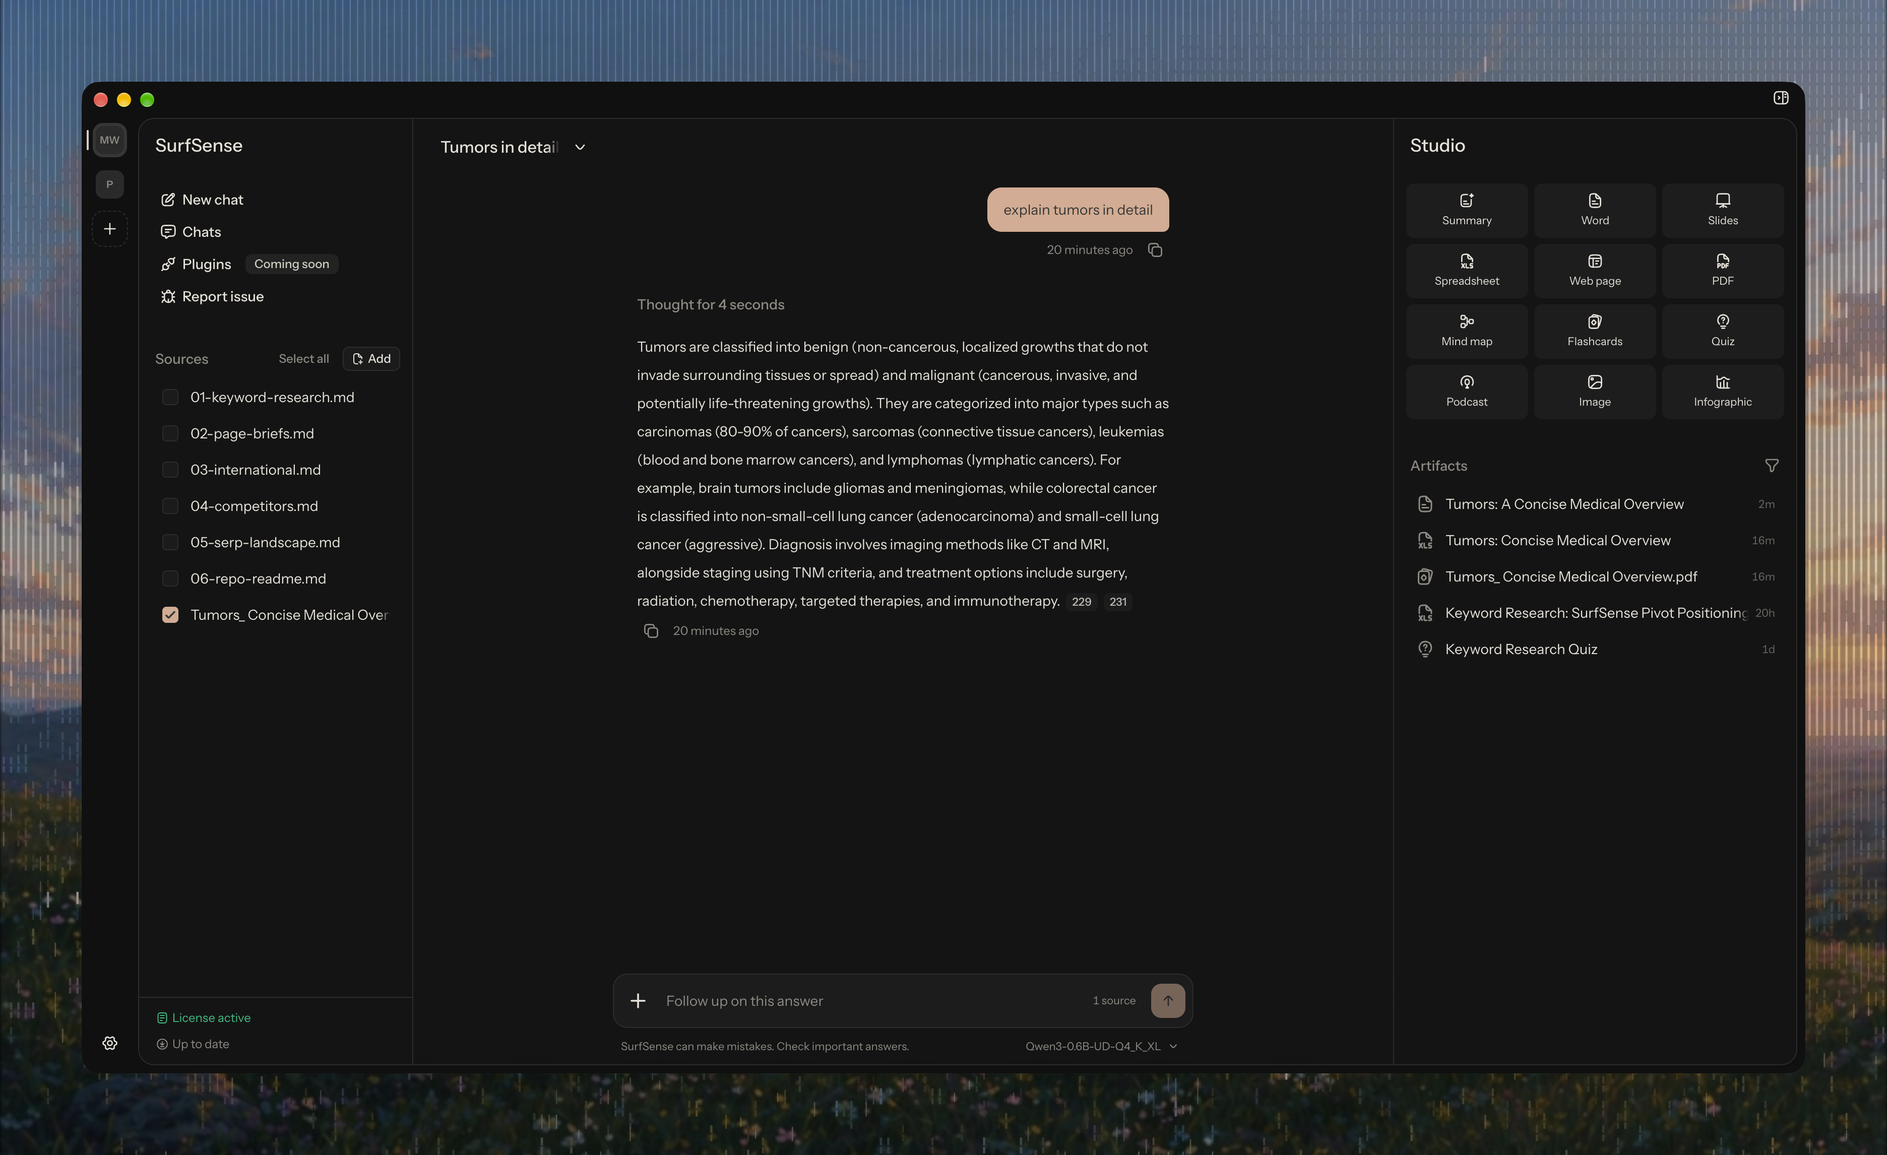Generate a Summary in Studio

1466,210
